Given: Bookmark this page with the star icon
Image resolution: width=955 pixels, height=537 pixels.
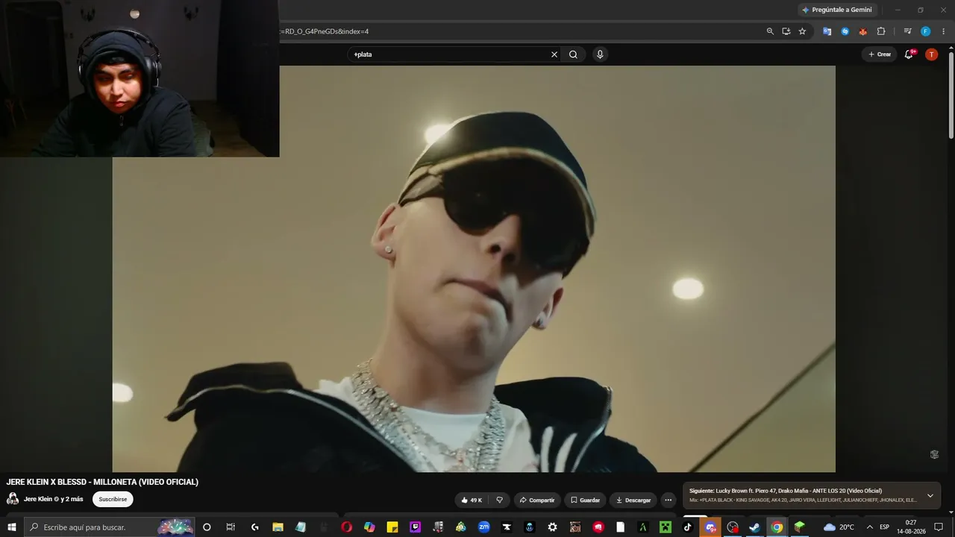Looking at the screenshot, I should point(802,31).
